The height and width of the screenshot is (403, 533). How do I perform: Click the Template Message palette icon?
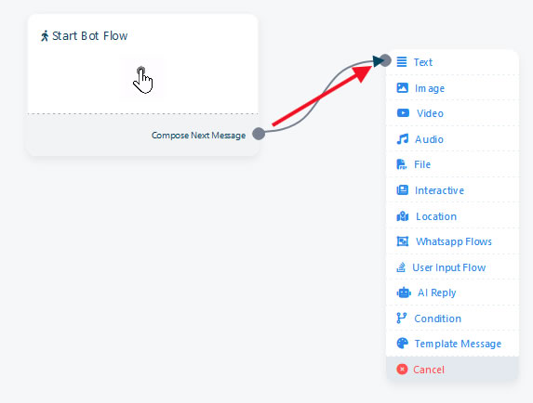click(402, 344)
